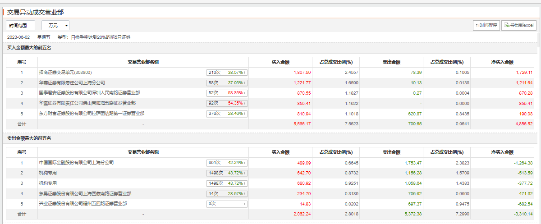
Task: Open the 92次 54.35% badge
Action: point(227,103)
